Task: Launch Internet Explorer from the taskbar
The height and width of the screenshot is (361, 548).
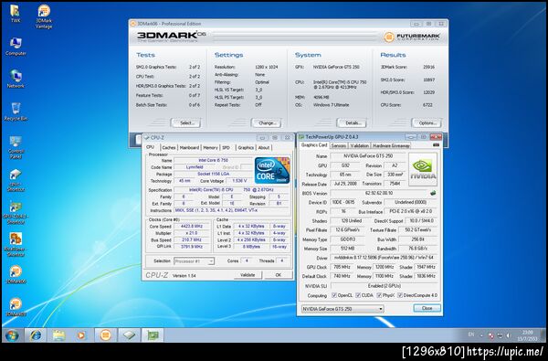Action: pyautogui.click(x=36, y=335)
